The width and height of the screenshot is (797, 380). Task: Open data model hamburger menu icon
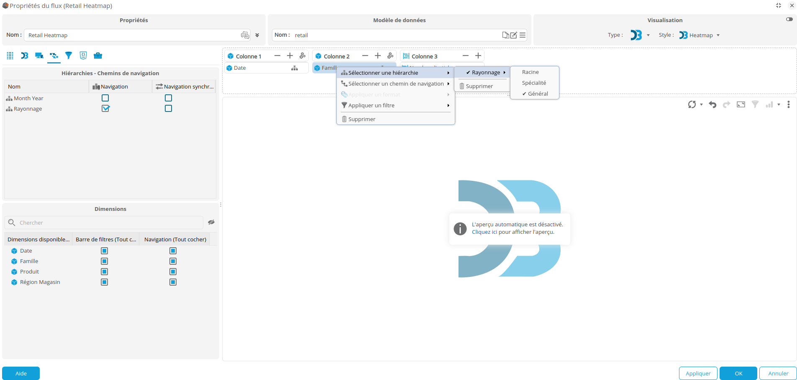[523, 35]
